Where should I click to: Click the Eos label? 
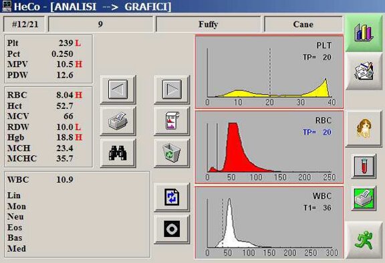click(15, 228)
